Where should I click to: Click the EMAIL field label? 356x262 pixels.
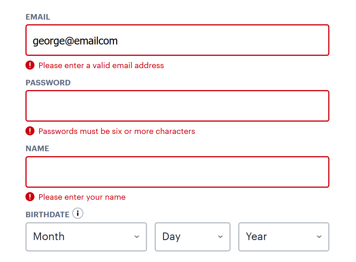click(x=38, y=17)
